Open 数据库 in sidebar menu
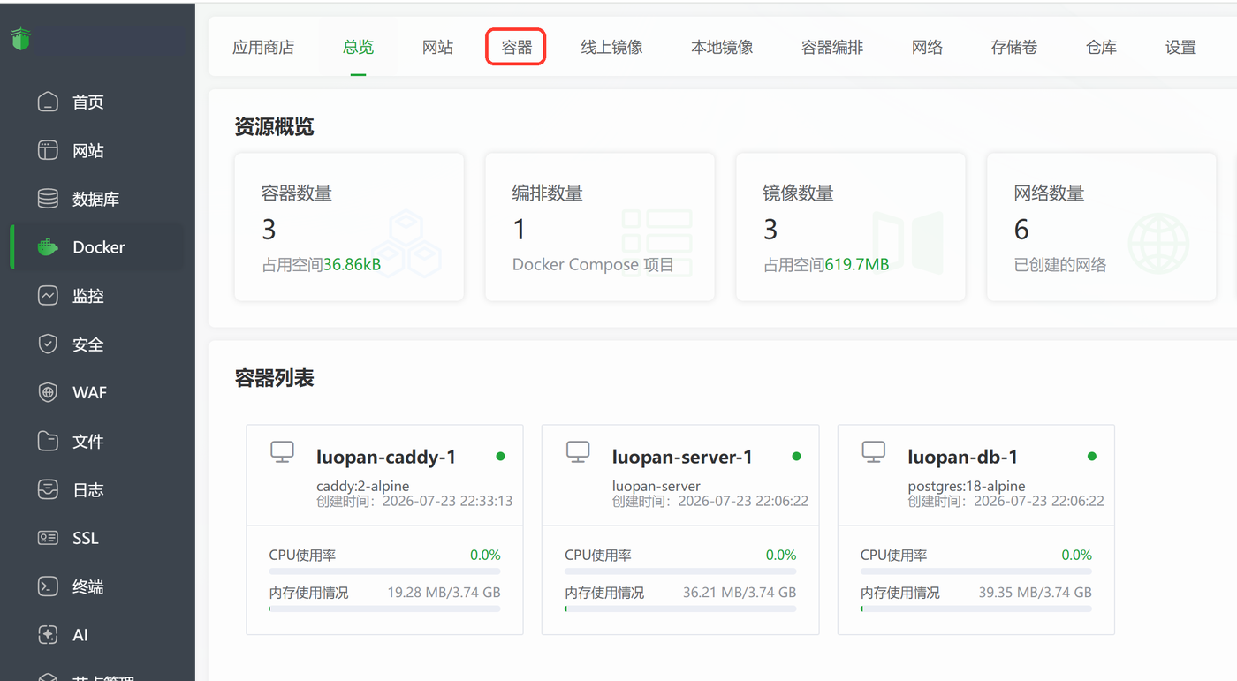1237x681 pixels. coord(97,199)
